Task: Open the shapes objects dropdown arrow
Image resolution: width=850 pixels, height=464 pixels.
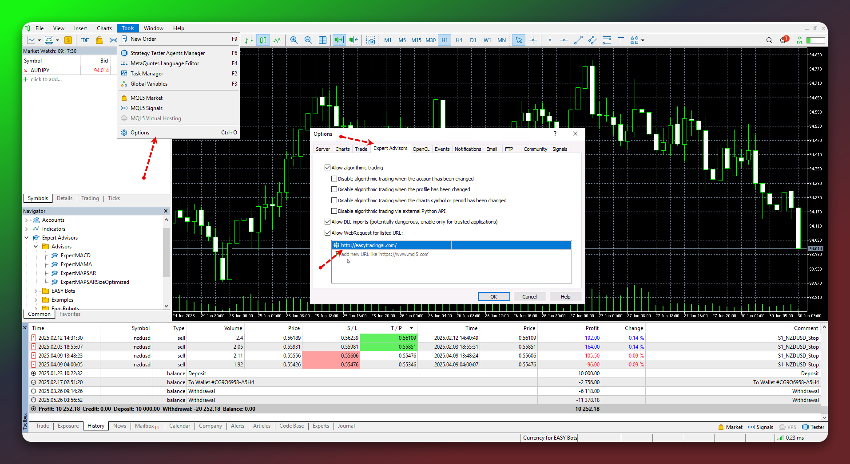Action: coord(643,40)
